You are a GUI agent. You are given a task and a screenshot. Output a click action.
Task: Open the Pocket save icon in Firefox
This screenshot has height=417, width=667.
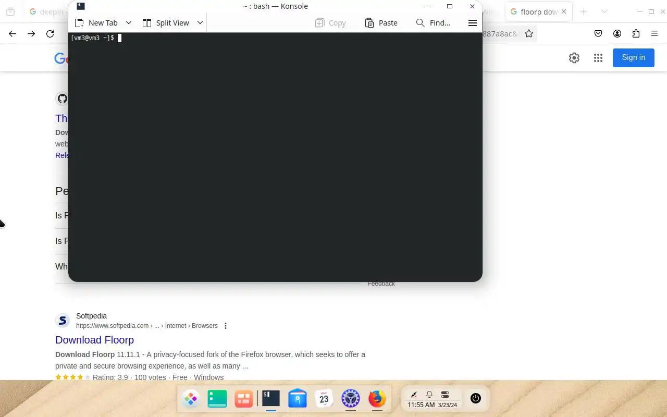click(598, 34)
